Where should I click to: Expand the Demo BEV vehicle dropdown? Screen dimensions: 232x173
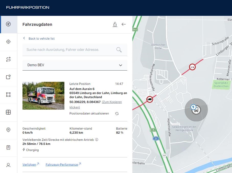point(75,65)
